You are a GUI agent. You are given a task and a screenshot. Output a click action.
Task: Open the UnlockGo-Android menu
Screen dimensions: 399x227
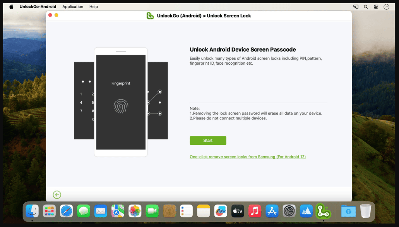pos(38,7)
